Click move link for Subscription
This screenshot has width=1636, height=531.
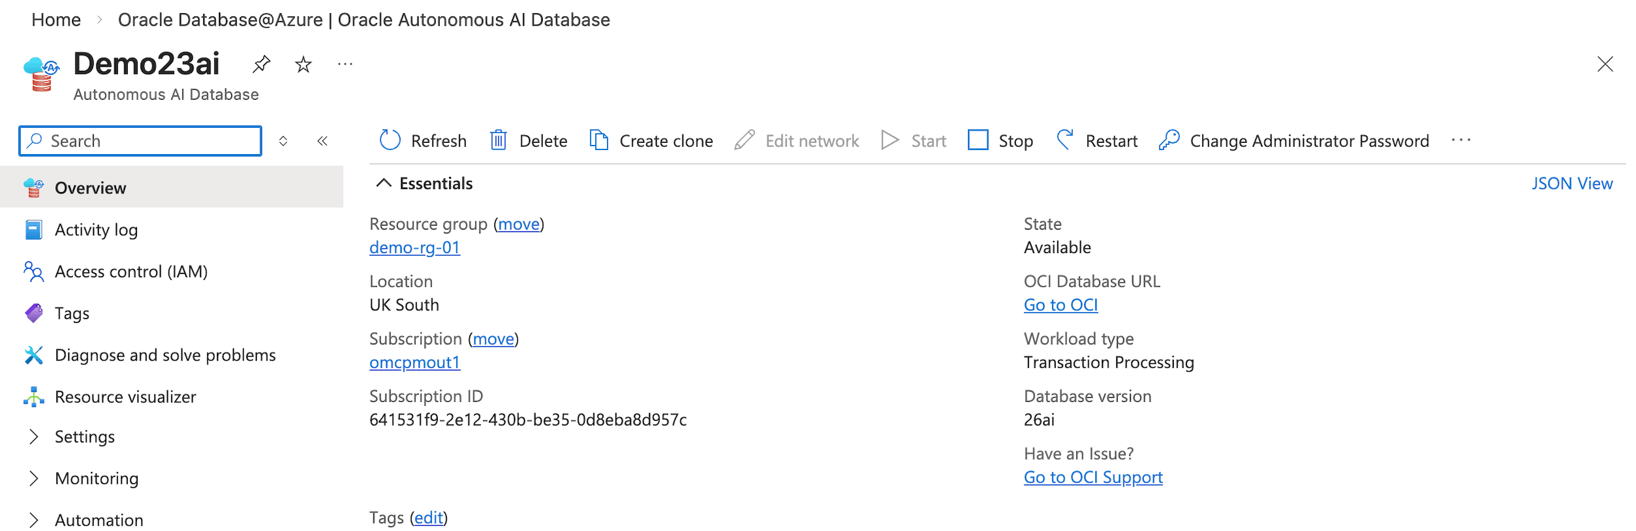click(494, 339)
